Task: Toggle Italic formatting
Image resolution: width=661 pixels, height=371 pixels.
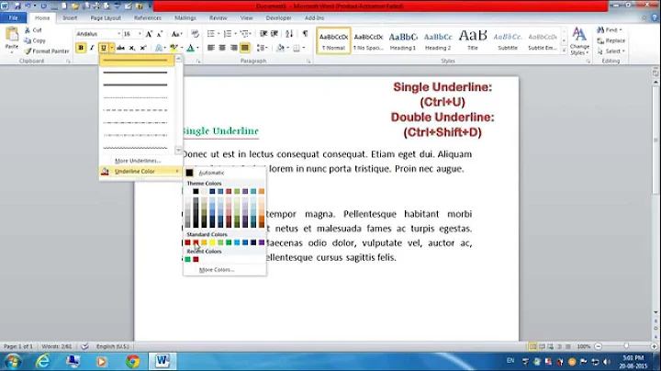Action: 92,48
